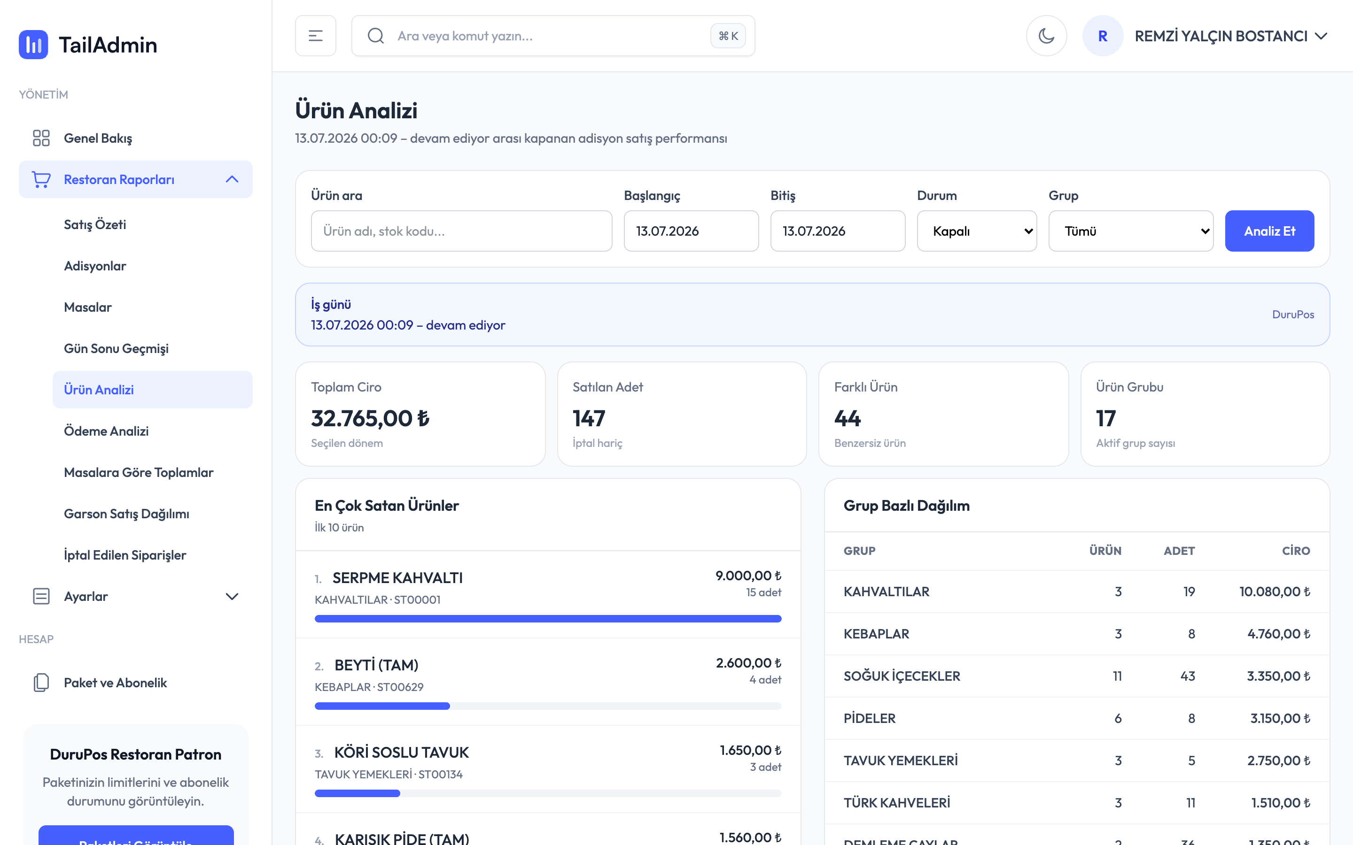
Task: Click the 10.080,00 ₺ ciro for KAHVALTILAR
Action: (1274, 591)
